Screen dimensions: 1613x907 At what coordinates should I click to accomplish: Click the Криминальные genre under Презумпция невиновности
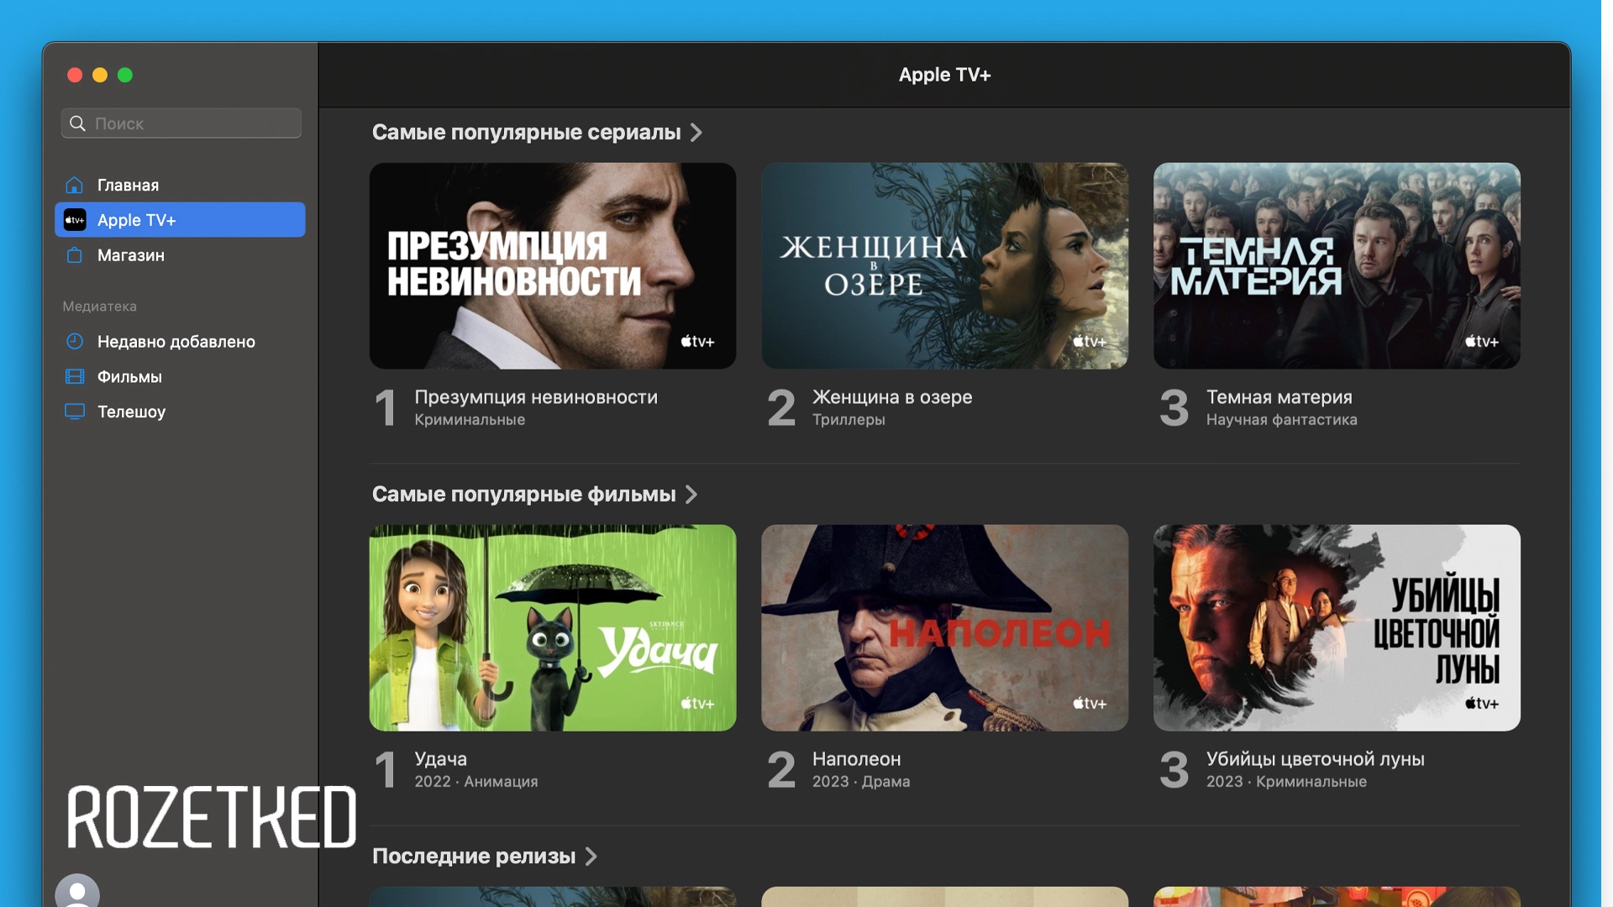[470, 420]
